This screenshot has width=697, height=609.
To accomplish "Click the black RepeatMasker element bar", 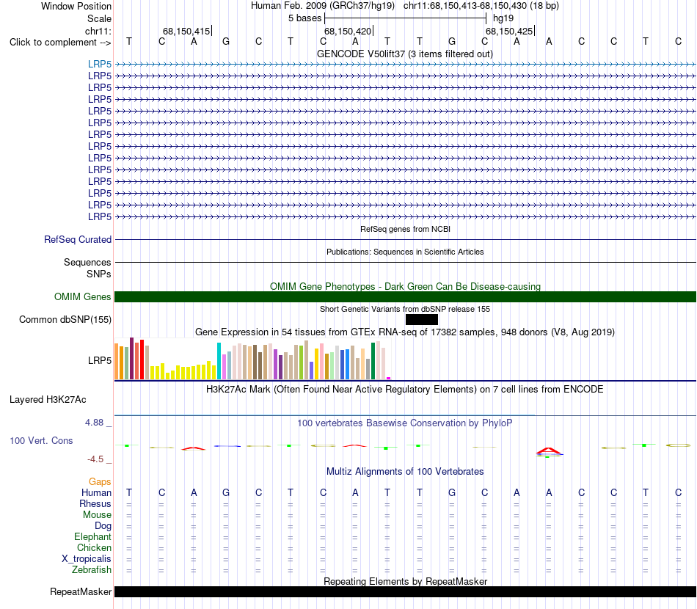I will 405,591.
